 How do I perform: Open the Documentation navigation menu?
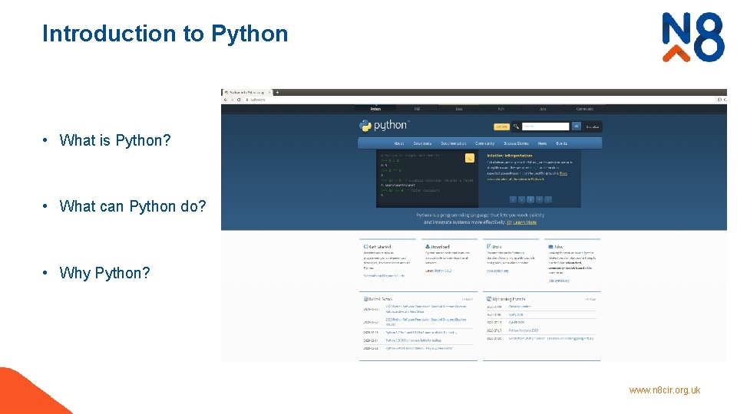pyautogui.click(x=453, y=143)
